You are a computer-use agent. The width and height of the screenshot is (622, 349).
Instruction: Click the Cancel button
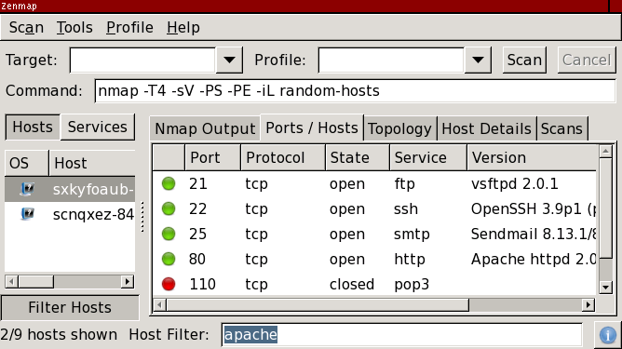point(587,60)
